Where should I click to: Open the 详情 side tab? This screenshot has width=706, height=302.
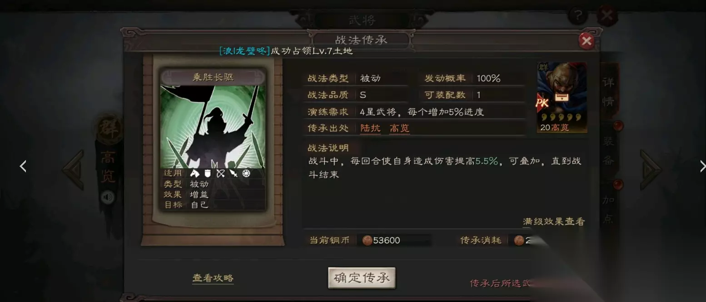pos(608,92)
